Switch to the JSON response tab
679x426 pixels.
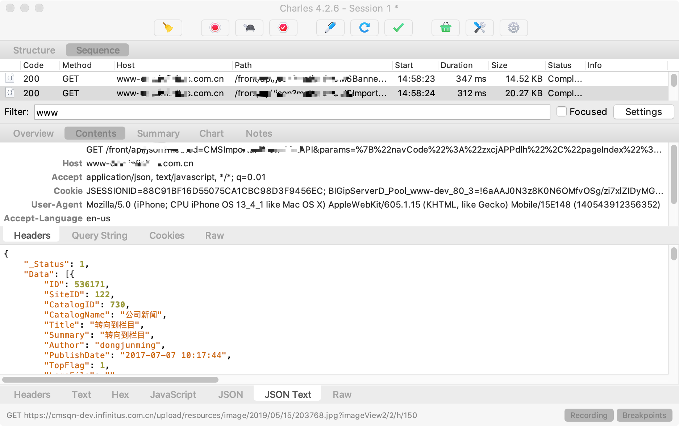230,395
